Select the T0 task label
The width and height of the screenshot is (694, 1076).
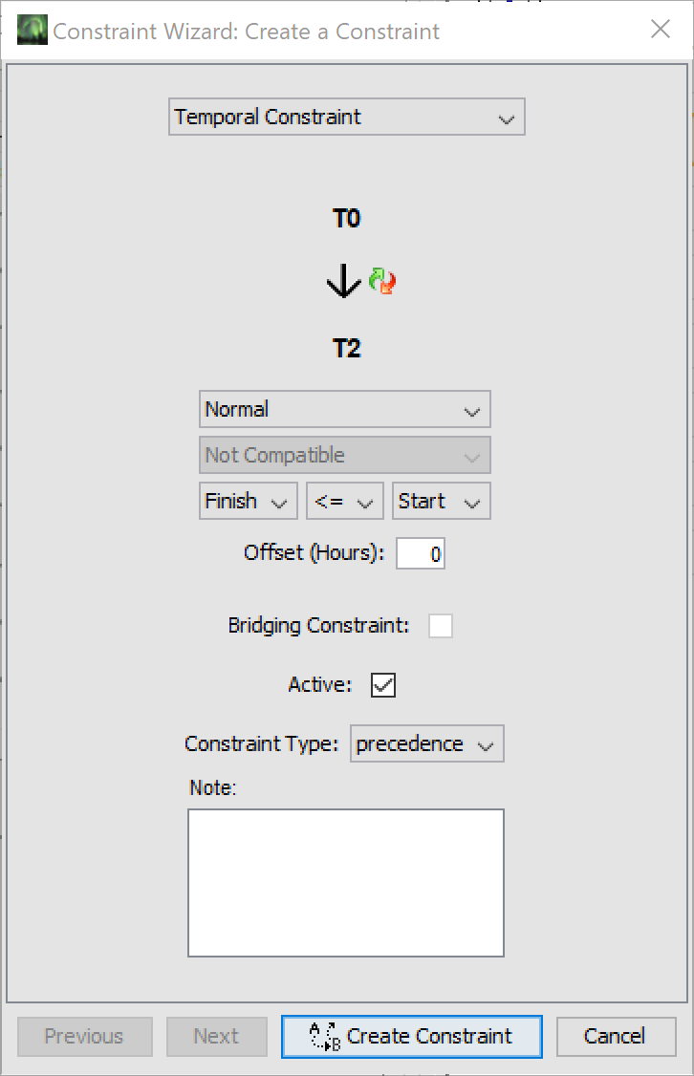346,219
